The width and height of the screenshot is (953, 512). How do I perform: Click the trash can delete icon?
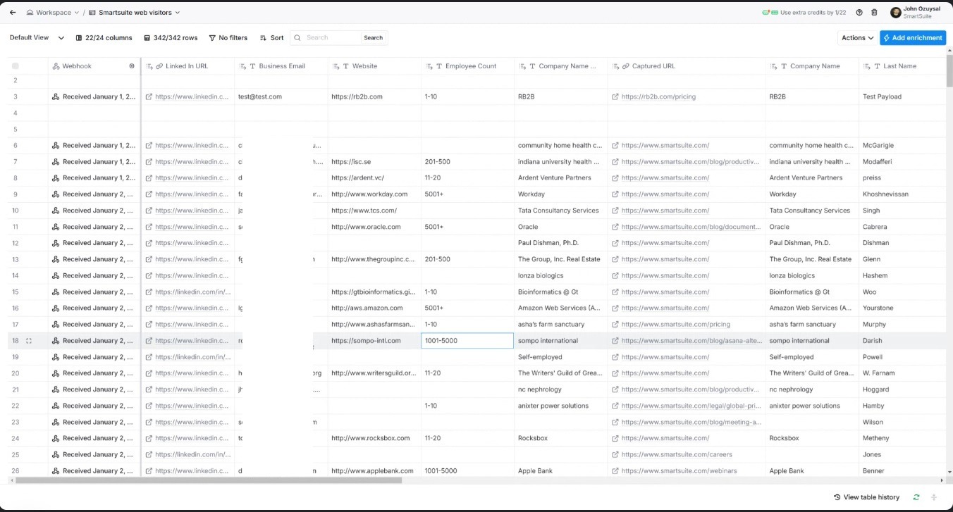pos(875,13)
